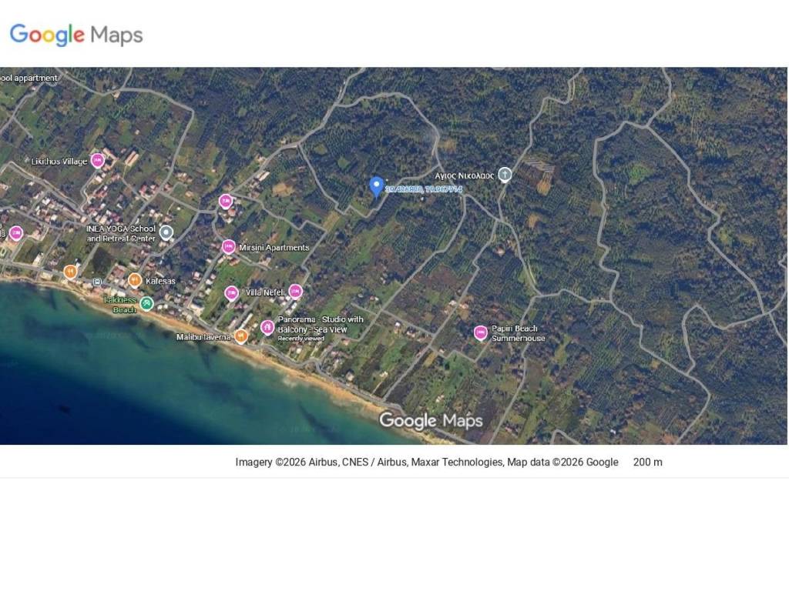The width and height of the screenshot is (789, 591).
Task: Select the blue dropped location pin
Action: pyautogui.click(x=376, y=186)
